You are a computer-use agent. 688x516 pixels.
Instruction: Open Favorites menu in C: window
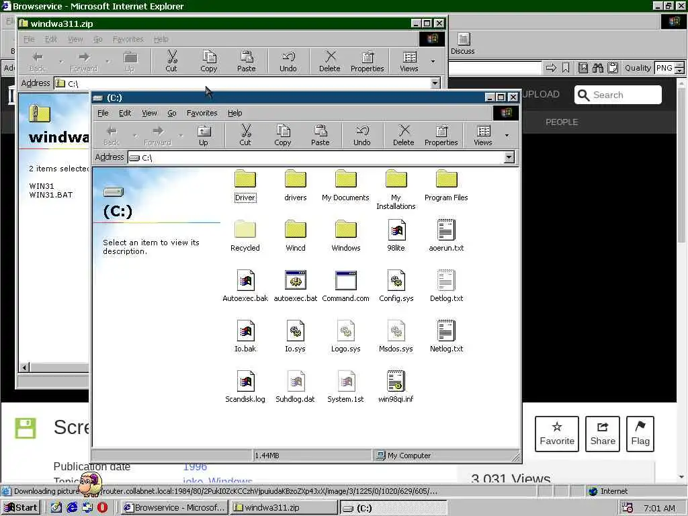pyautogui.click(x=202, y=113)
